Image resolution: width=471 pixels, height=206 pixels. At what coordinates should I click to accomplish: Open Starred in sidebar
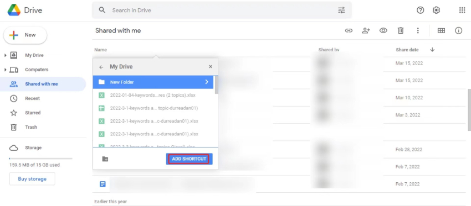33,113
